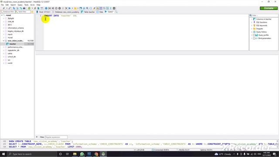Click the Save to file disk icon
Viewport: 279px width, 157px height.
[x=81, y=8]
